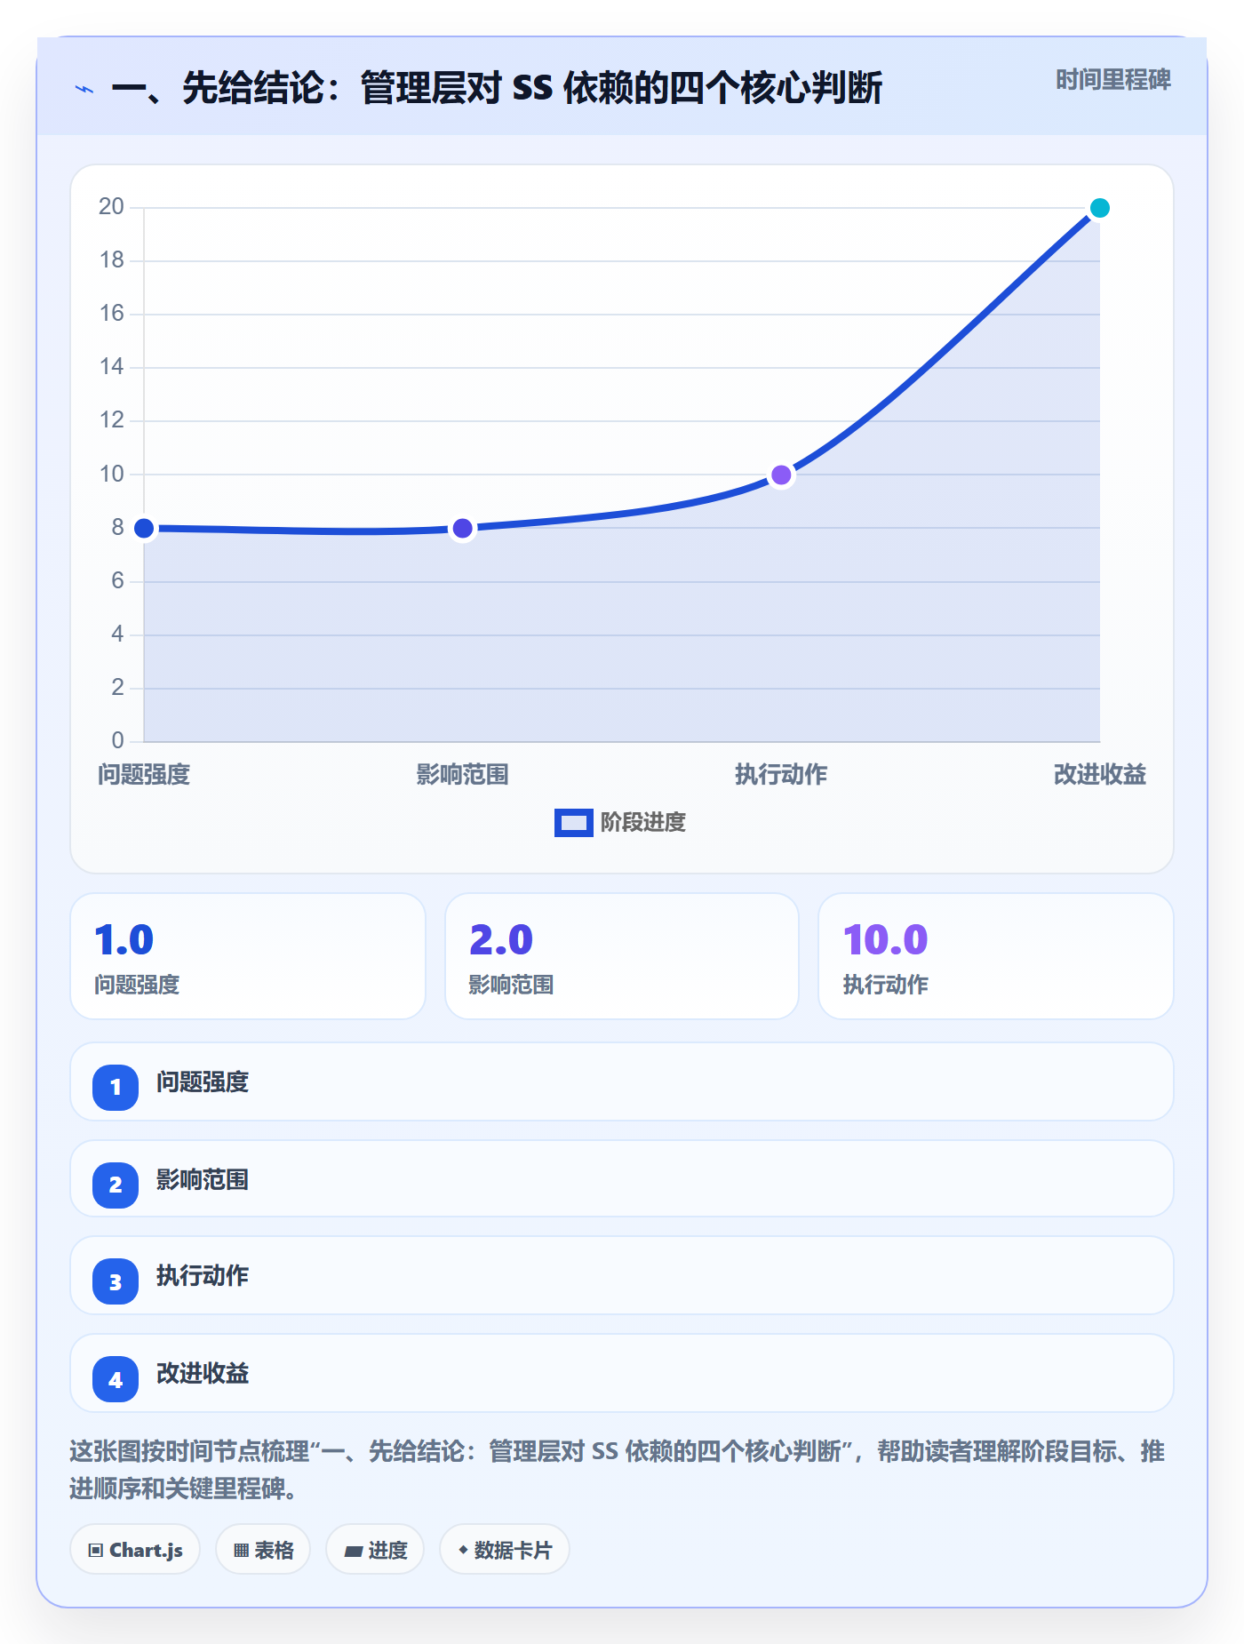This screenshot has width=1244, height=1644.
Task: Click the 改进收益 x-axis label under the chart
Action: pos(1100,775)
